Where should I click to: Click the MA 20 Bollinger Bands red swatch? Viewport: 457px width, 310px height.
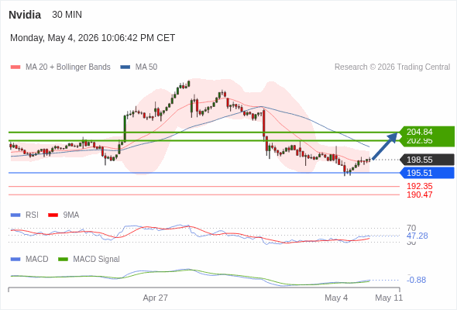(x=15, y=67)
